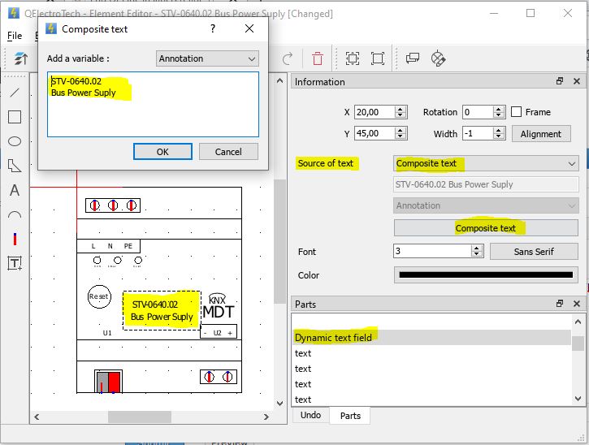The image size is (589, 445).
Task: Select Dynamic text field in Parts list
Action: 334,338
